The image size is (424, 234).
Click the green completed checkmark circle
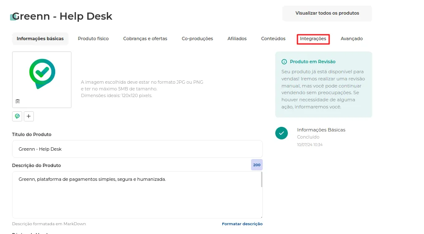282,133
